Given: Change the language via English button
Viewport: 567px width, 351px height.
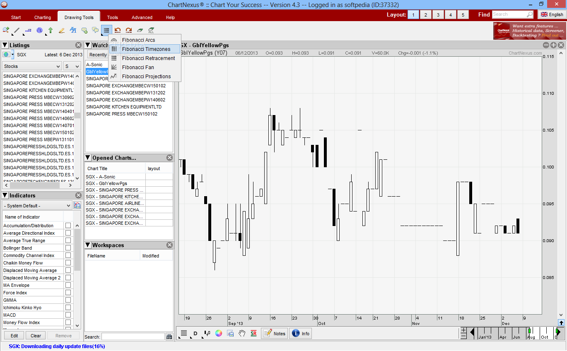Looking at the screenshot, I should (x=552, y=14).
